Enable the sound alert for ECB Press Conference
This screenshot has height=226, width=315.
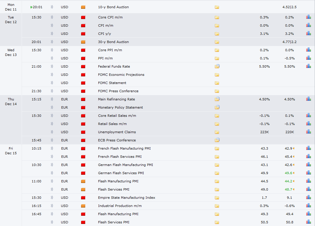52,140
